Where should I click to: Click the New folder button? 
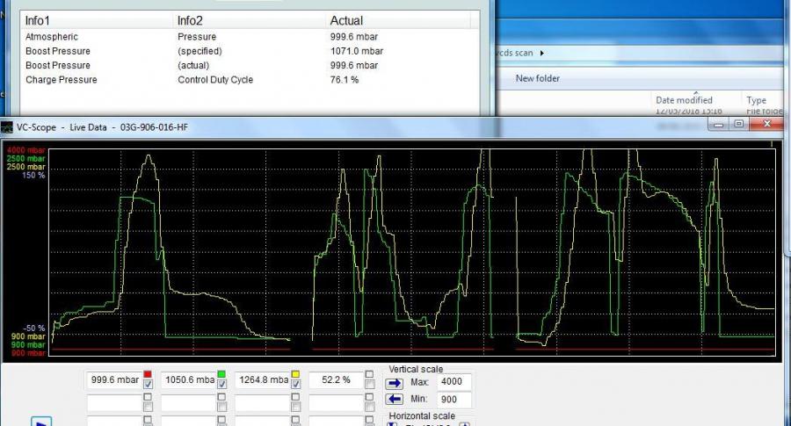(537, 78)
